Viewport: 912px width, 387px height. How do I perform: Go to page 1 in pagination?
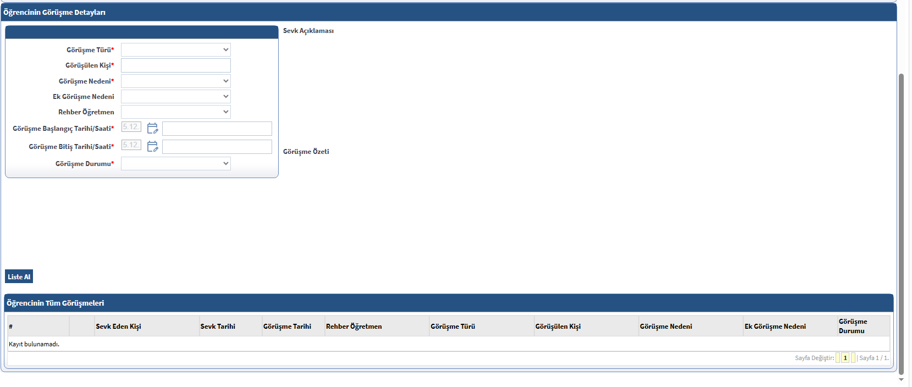845,358
